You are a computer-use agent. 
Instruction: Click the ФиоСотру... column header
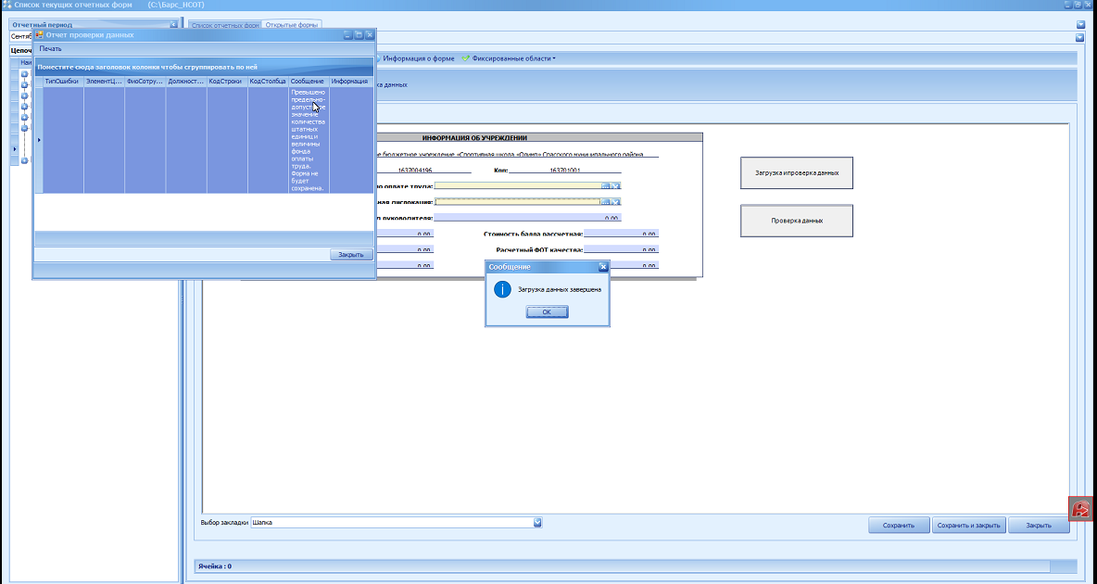click(145, 82)
